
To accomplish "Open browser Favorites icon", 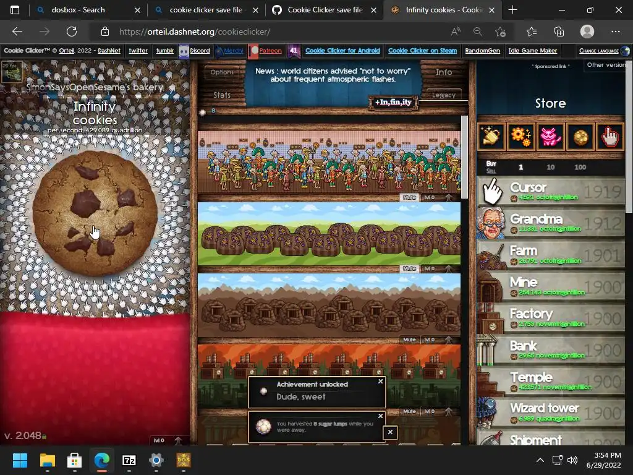I will (x=532, y=32).
